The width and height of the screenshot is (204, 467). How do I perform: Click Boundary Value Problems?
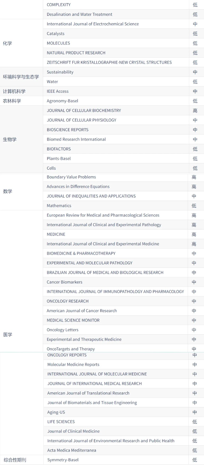71,177
